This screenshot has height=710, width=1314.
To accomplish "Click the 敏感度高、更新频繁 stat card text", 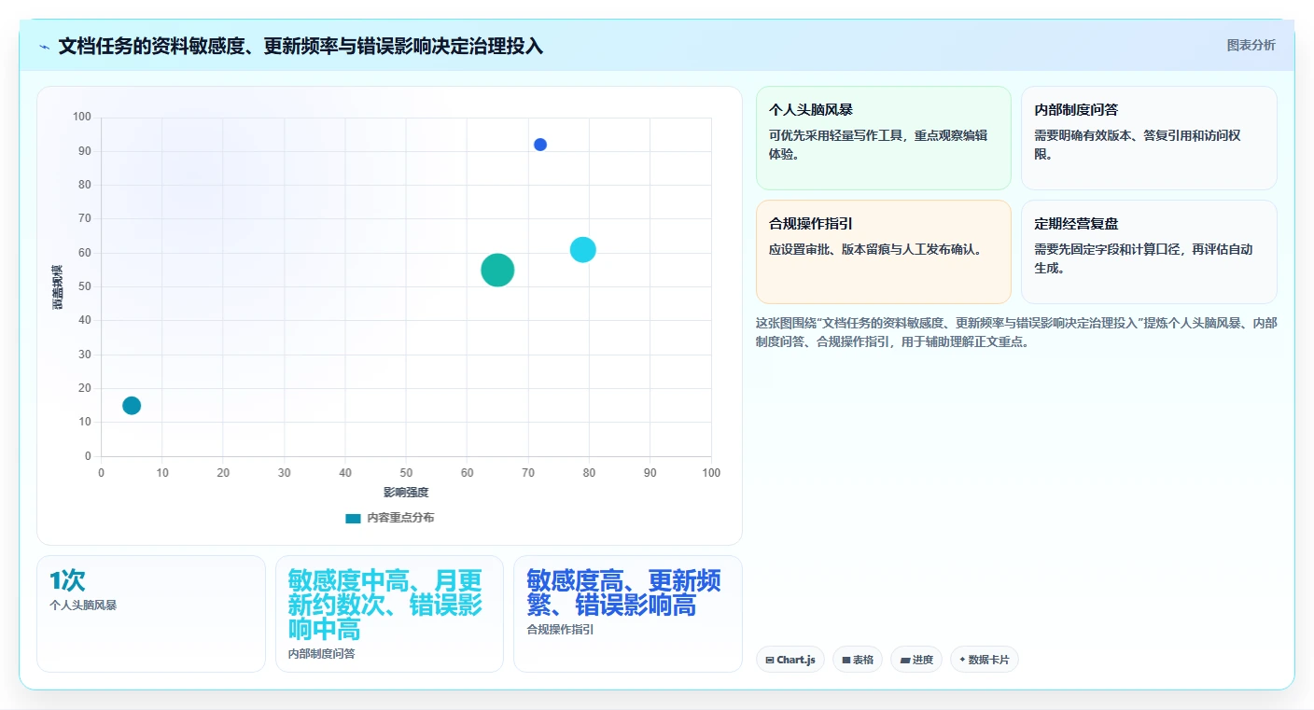I will click(x=623, y=592).
